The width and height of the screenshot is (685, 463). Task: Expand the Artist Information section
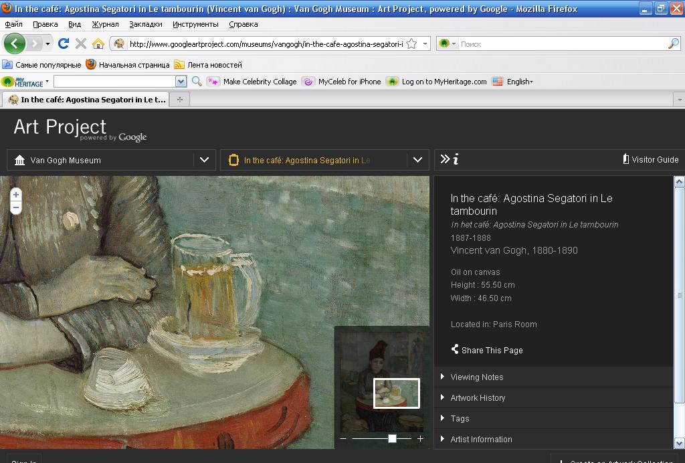(x=481, y=440)
